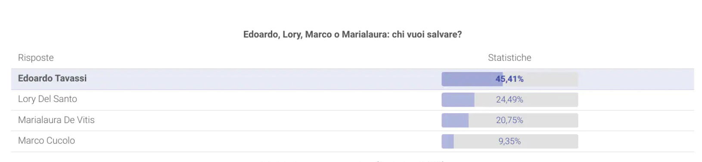Click the Lory Del Santo response
This screenshot has width=702, height=162.
click(47, 99)
